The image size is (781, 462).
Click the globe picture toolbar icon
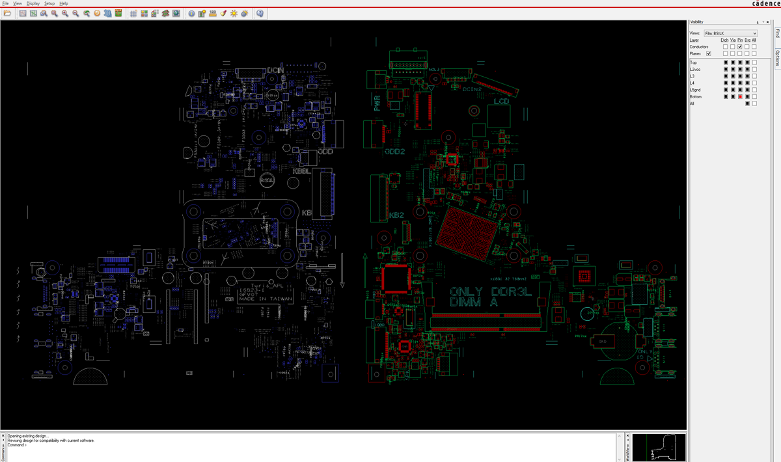(x=176, y=13)
